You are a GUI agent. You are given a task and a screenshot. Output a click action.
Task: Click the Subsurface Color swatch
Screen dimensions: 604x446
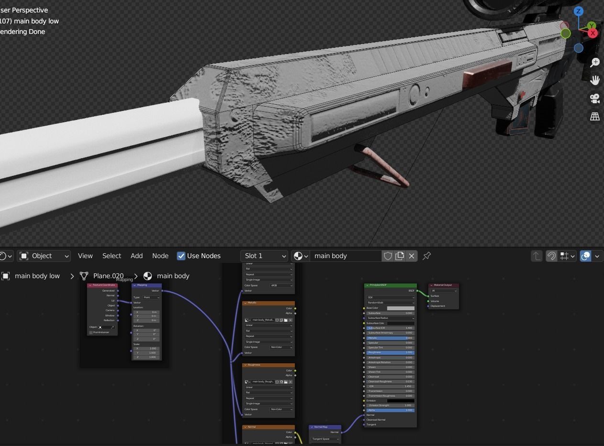pos(401,323)
